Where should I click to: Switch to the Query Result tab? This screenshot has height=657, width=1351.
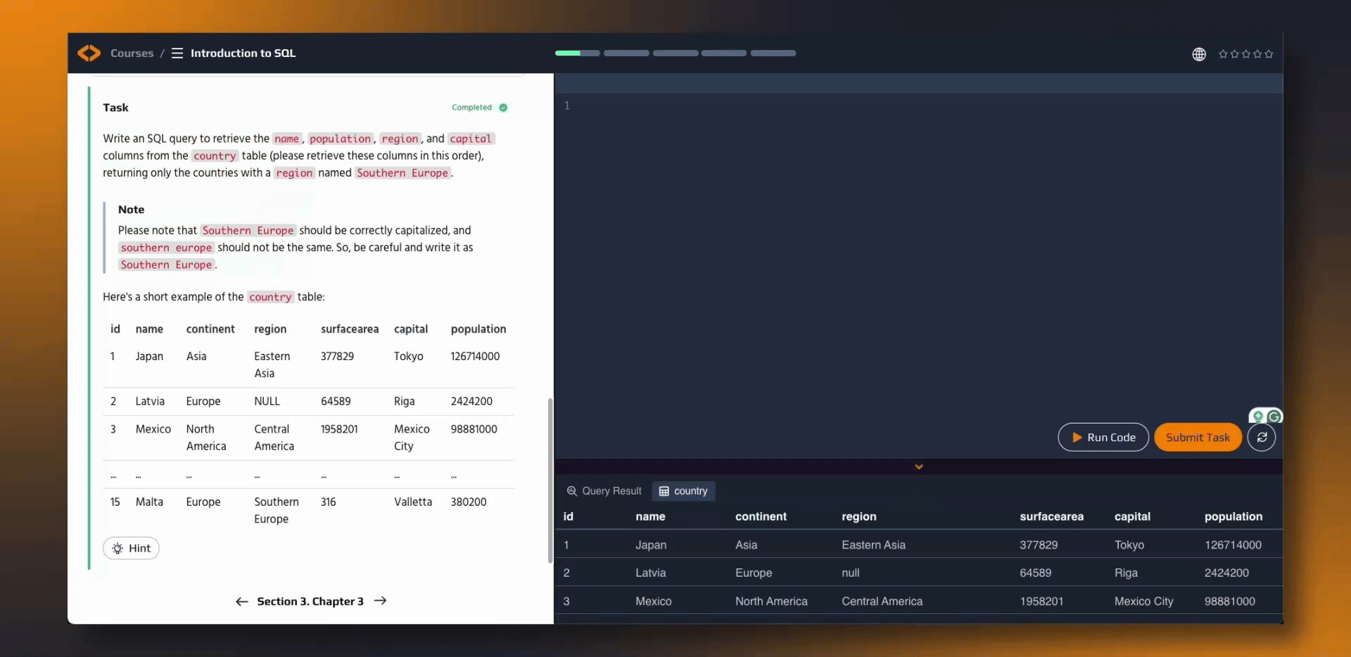coord(604,491)
